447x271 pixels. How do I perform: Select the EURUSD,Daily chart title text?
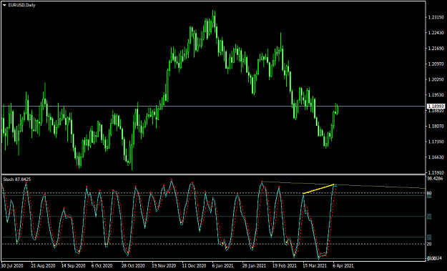21,5
